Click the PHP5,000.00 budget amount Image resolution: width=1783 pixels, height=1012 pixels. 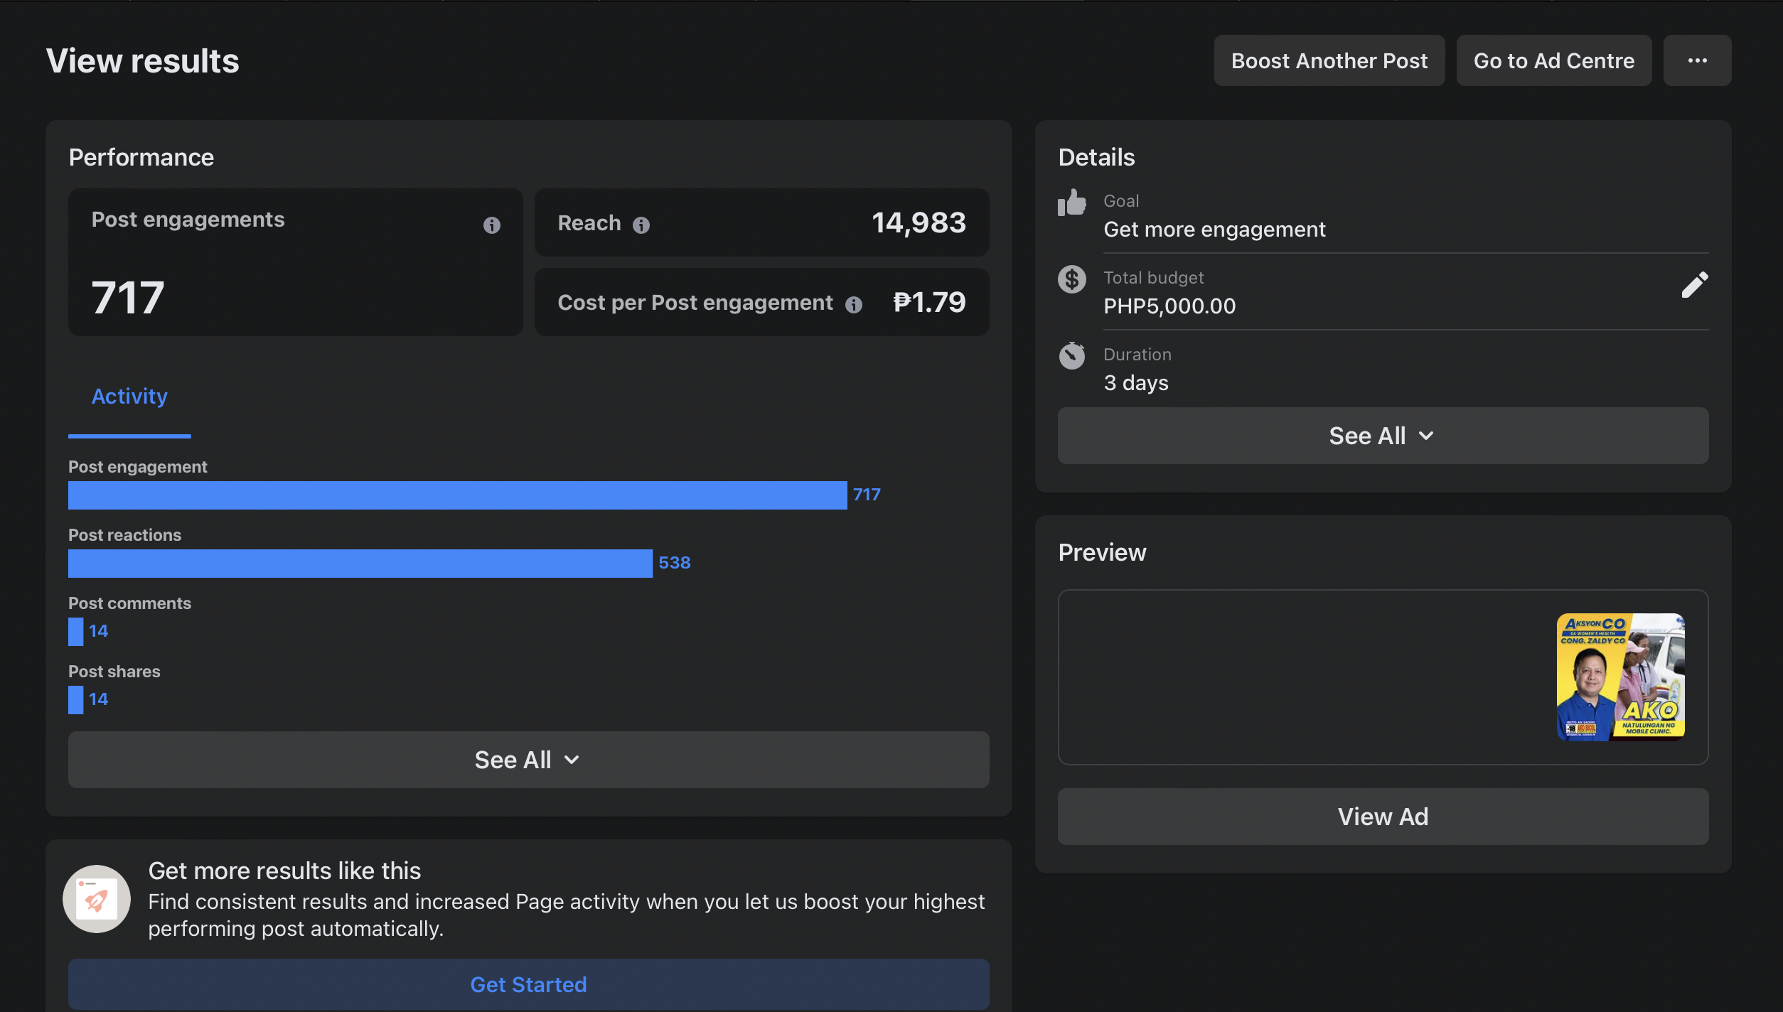tap(1169, 306)
